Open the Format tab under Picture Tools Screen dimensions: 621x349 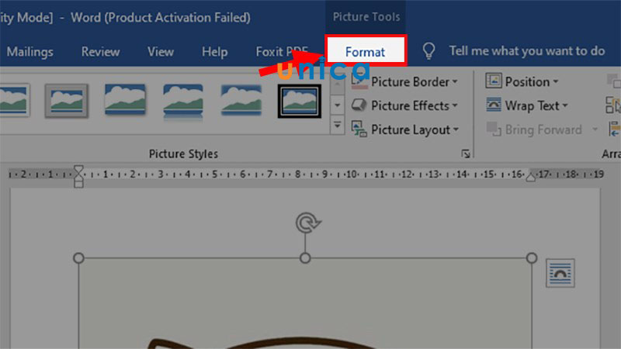(x=365, y=51)
